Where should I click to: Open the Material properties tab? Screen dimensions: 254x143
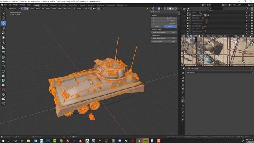(183, 120)
